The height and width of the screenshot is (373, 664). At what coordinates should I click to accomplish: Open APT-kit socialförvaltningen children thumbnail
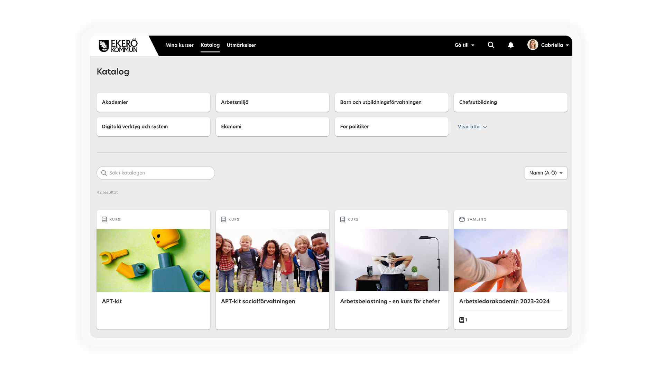point(272,260)
